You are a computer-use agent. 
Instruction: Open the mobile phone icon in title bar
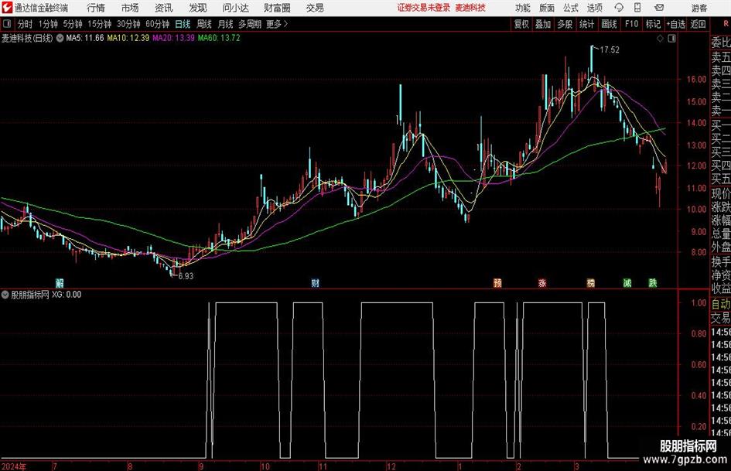pyautogui.click(x=637, y=8)
